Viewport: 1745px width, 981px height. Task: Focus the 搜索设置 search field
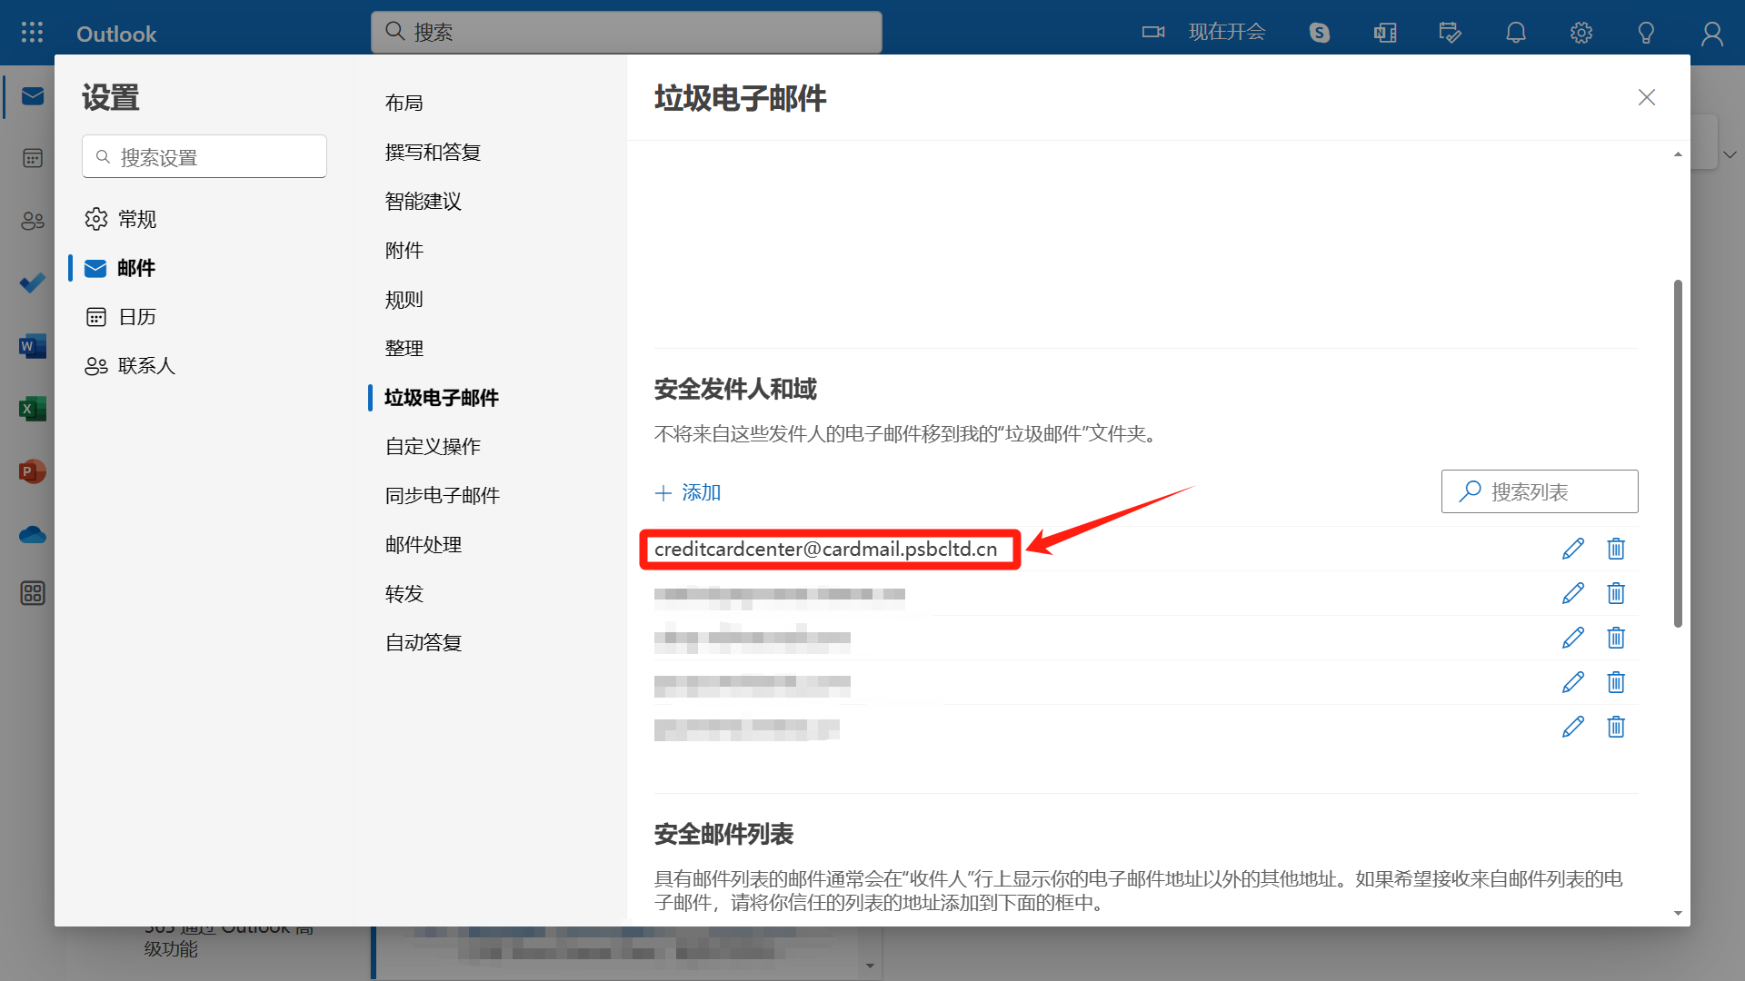pos(204,157)
